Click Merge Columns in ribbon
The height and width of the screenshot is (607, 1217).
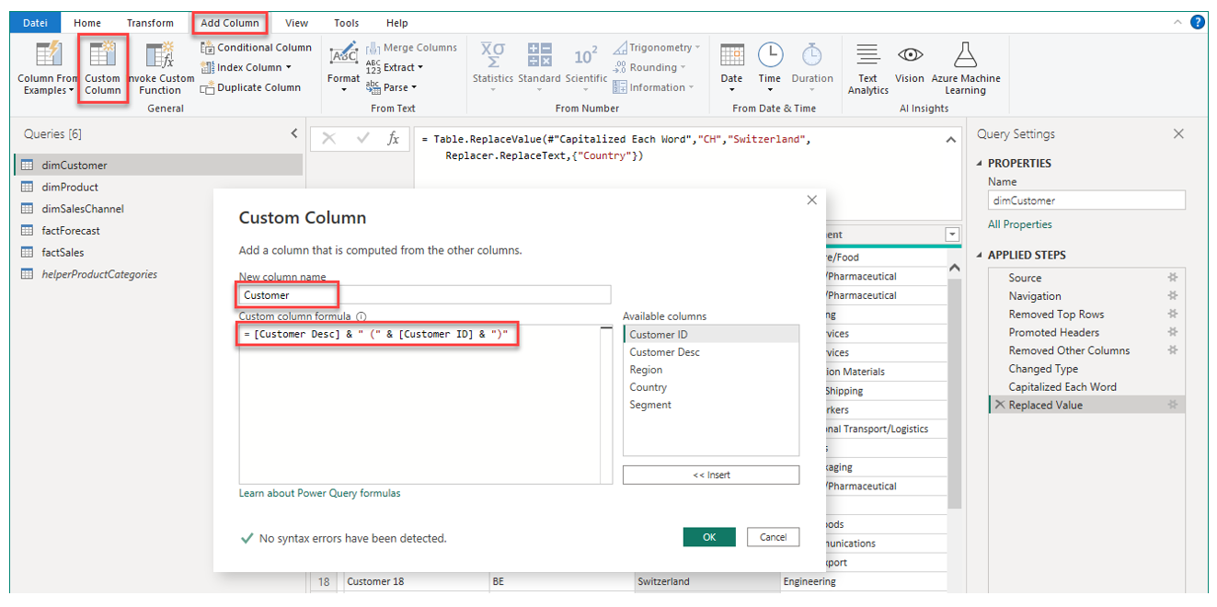coord(411,47)
